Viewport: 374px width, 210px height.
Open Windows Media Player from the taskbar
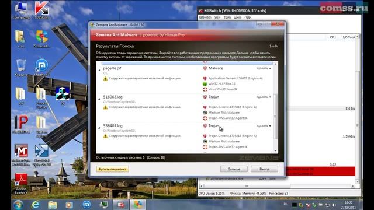coord(69,205)
